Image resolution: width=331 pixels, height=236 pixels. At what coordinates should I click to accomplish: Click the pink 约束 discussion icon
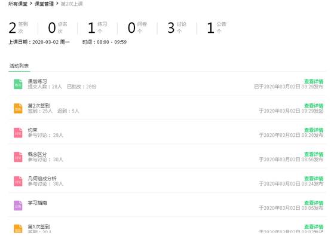(18, 133)
